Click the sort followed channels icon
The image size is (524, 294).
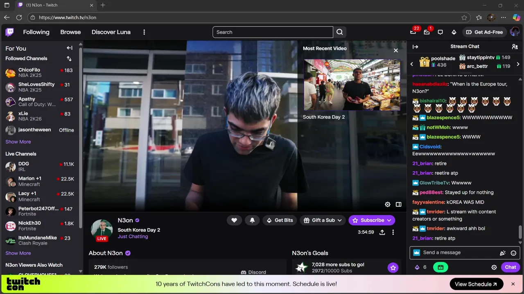[x=69, y=58]
